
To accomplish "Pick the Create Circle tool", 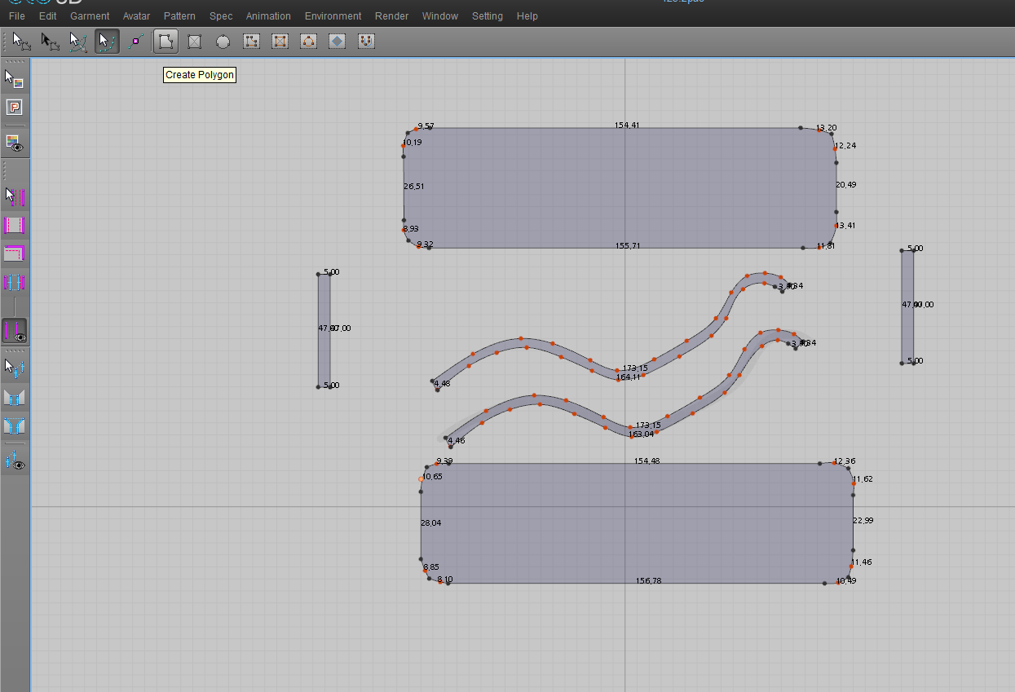I will tap(223, 41).
